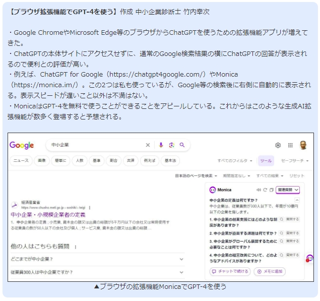The height and width of the screenshot is (301, 320).
Task: Click the Google logo
Action: (x=22, y=145)
